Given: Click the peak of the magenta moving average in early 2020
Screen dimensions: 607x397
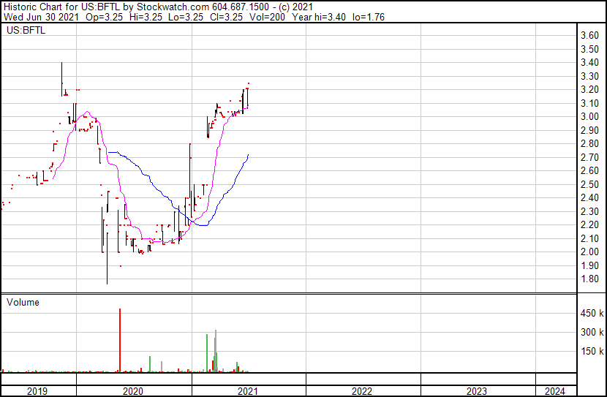Looking at the screenshot, I should 87,112.
